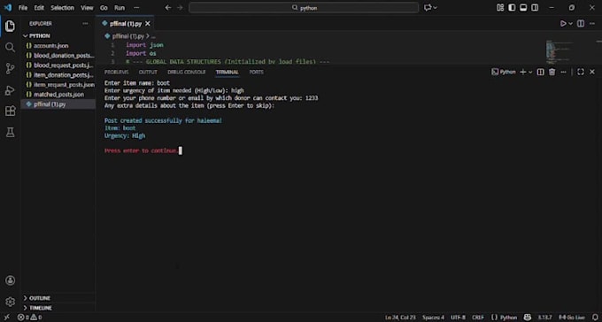The height and width of the screenshot is (322, 602).
Task: Go forward with the right arrow
Action: [180, 8]
